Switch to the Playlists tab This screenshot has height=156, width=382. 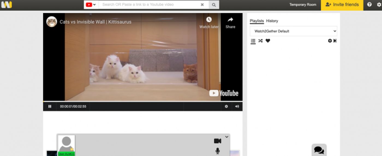(257, 21)
